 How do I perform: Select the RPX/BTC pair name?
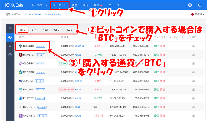(x=28, y=55)
